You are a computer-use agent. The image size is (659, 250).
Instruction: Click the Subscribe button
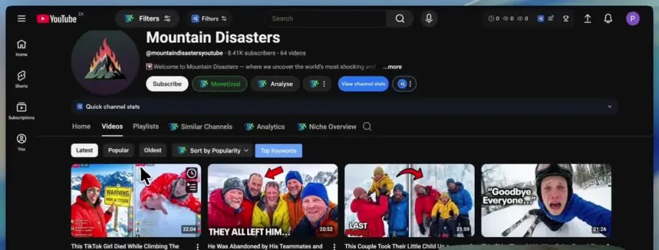167,84
